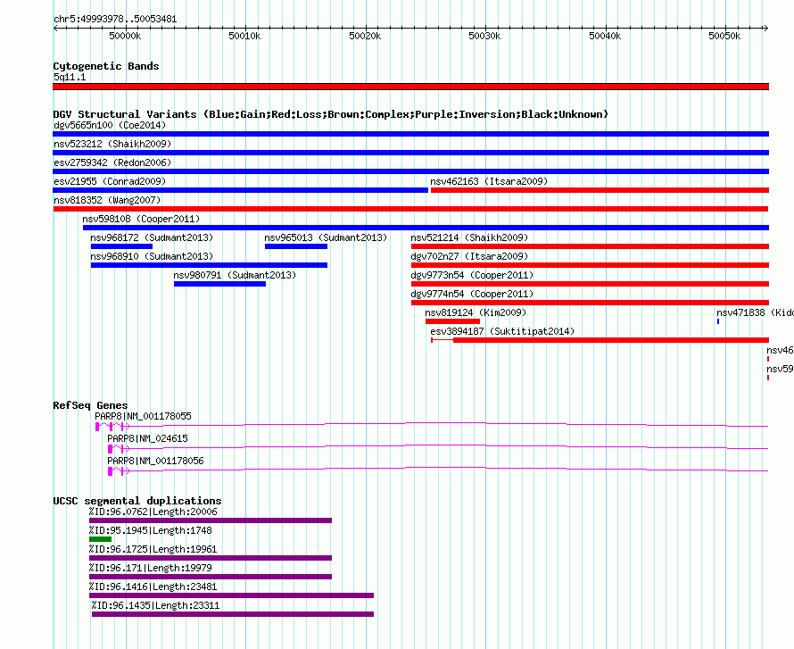Open the PARP8|NM_024615 transcript label
The image size is (794, 649).
coord(147,438)
